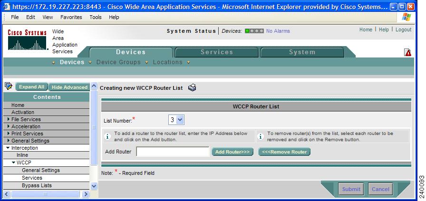Click the horizontal scroll-left arrow
The width and height of the screenshot is (426, 201).
click(7, 194)
